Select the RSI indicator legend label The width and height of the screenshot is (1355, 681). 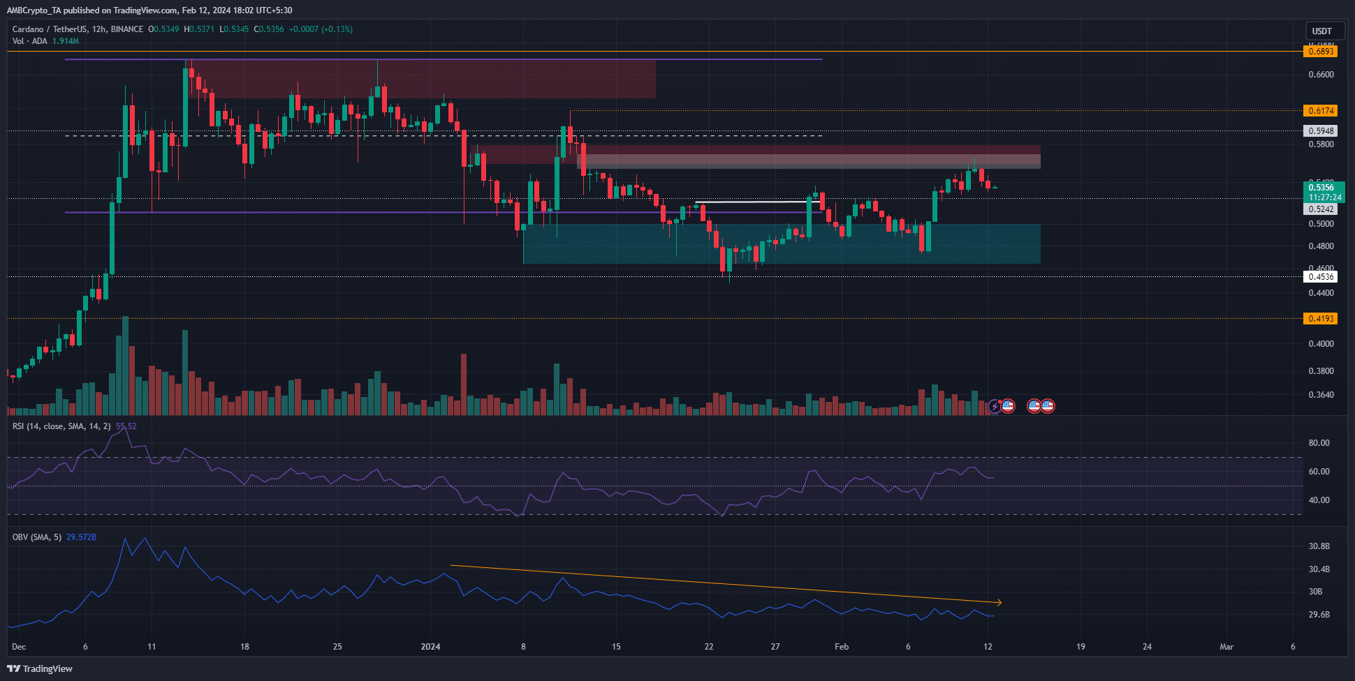[61, 426]
